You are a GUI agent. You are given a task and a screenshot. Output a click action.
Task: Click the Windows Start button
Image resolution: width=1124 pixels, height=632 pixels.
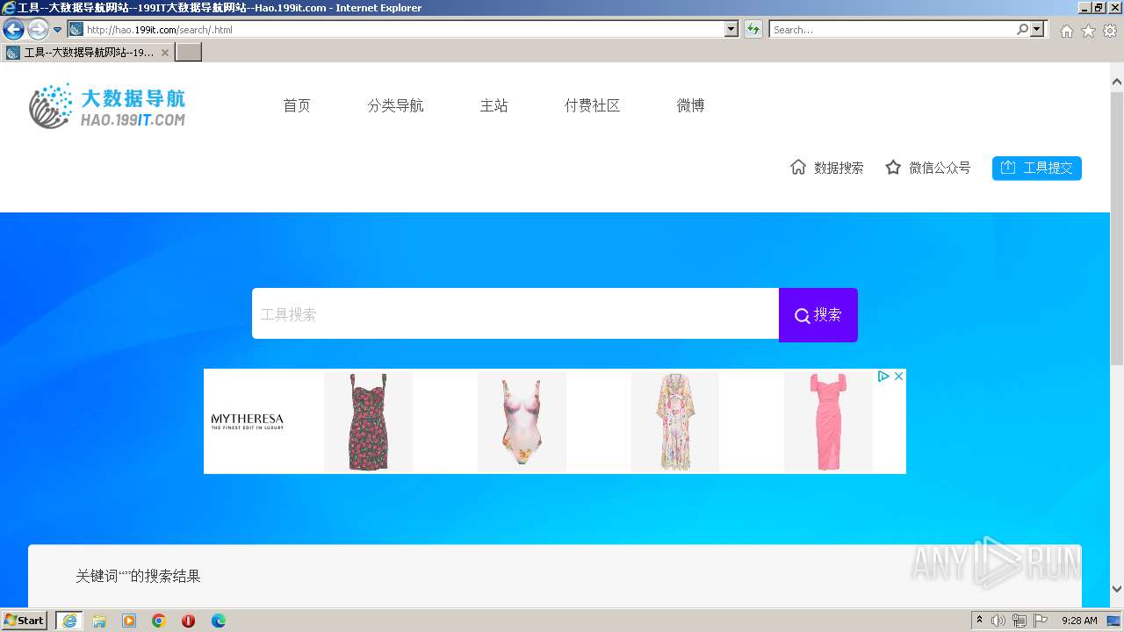click(x=25, y=620)
